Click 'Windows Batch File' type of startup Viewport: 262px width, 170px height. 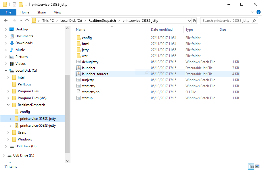[x=200, y=98]
